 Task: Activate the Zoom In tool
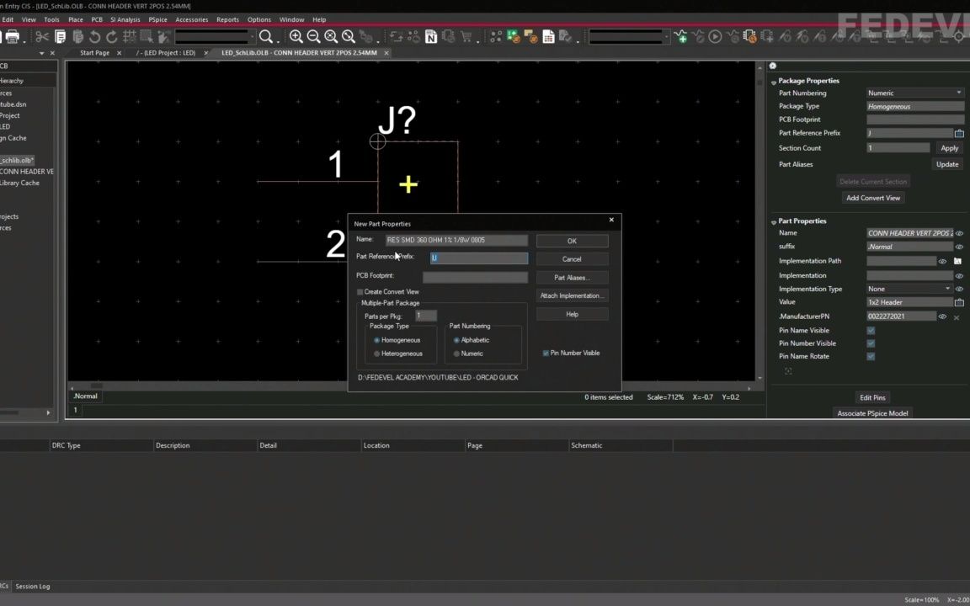(x=296, y=37)
